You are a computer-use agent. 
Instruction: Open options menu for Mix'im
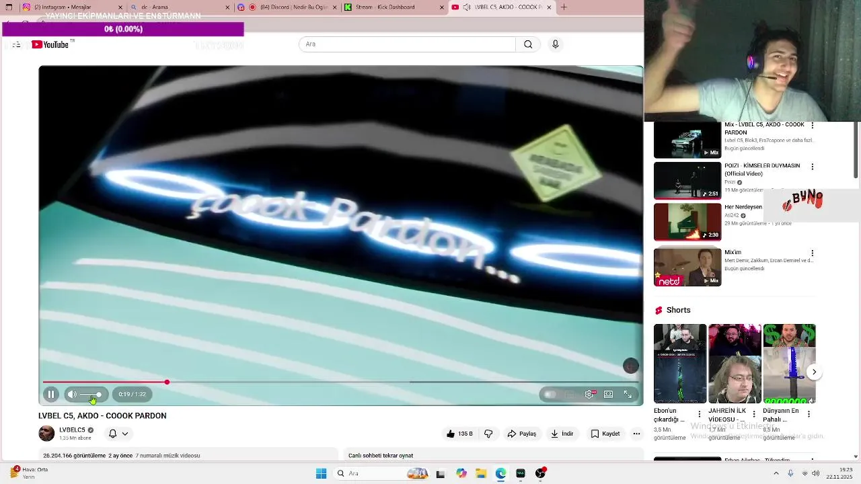pos(813,253)
